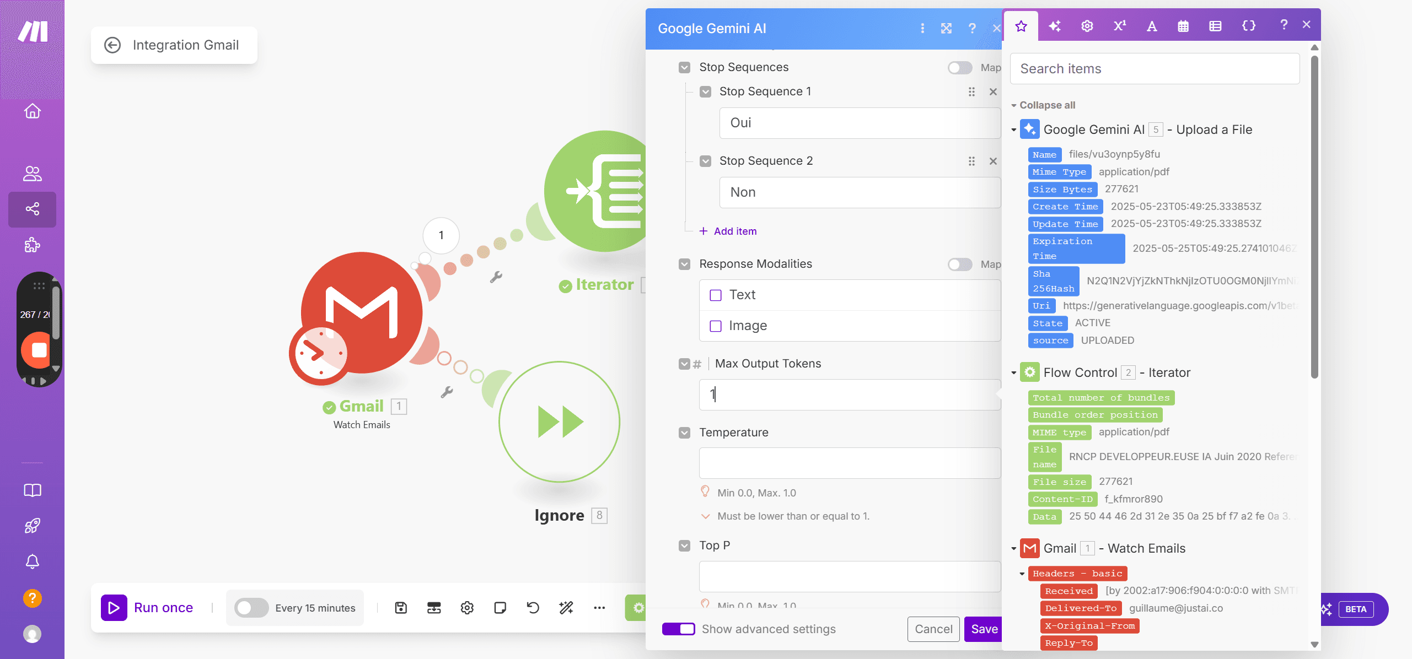Viewport: 1412px width, 659px height.
Task: Switch to Custom variables braces tab
Action: point(1248,26)
